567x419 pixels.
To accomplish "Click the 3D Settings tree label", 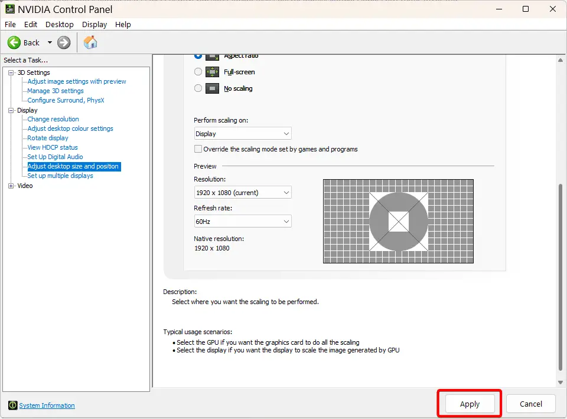I will click(34, 72).
